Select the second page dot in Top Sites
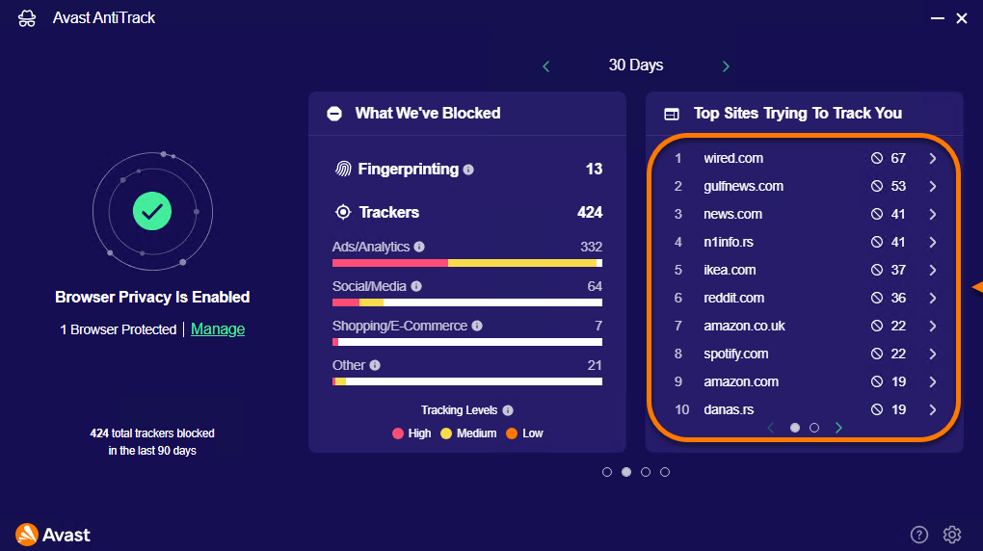The height and width of the screenshot is (551, 983). pyautogui.click(x=814, y=428)
